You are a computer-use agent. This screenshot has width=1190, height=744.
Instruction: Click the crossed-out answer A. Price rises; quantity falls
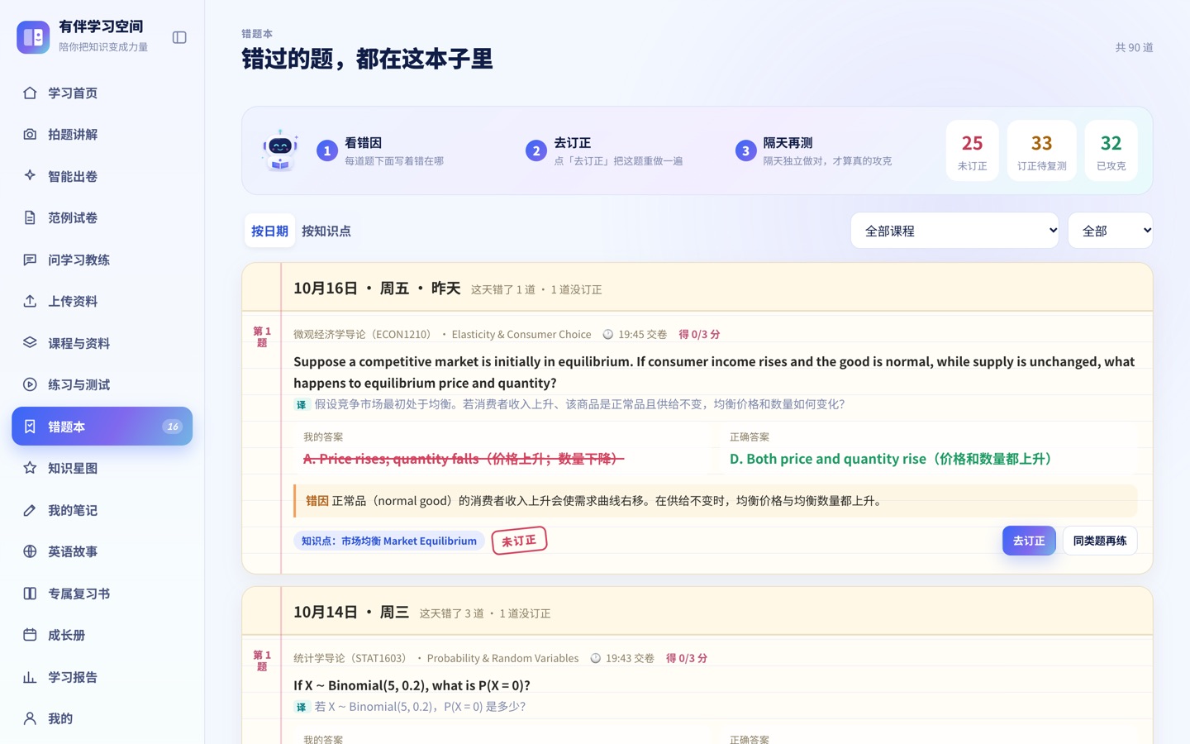coord(464,459)
